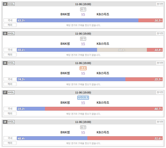This screenshot has height=148, width=166.
Task: Select the 해외 label in match 15
Action: point(10,55)
